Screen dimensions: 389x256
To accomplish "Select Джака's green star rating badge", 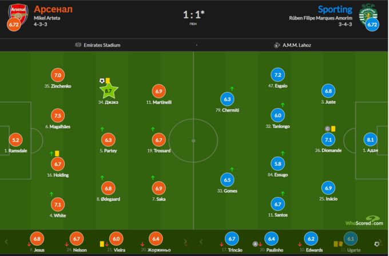I will (x=108, y=90).
